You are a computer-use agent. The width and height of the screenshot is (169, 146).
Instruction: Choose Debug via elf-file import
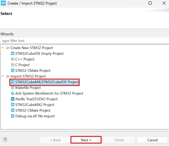click(x=35, y=116)
